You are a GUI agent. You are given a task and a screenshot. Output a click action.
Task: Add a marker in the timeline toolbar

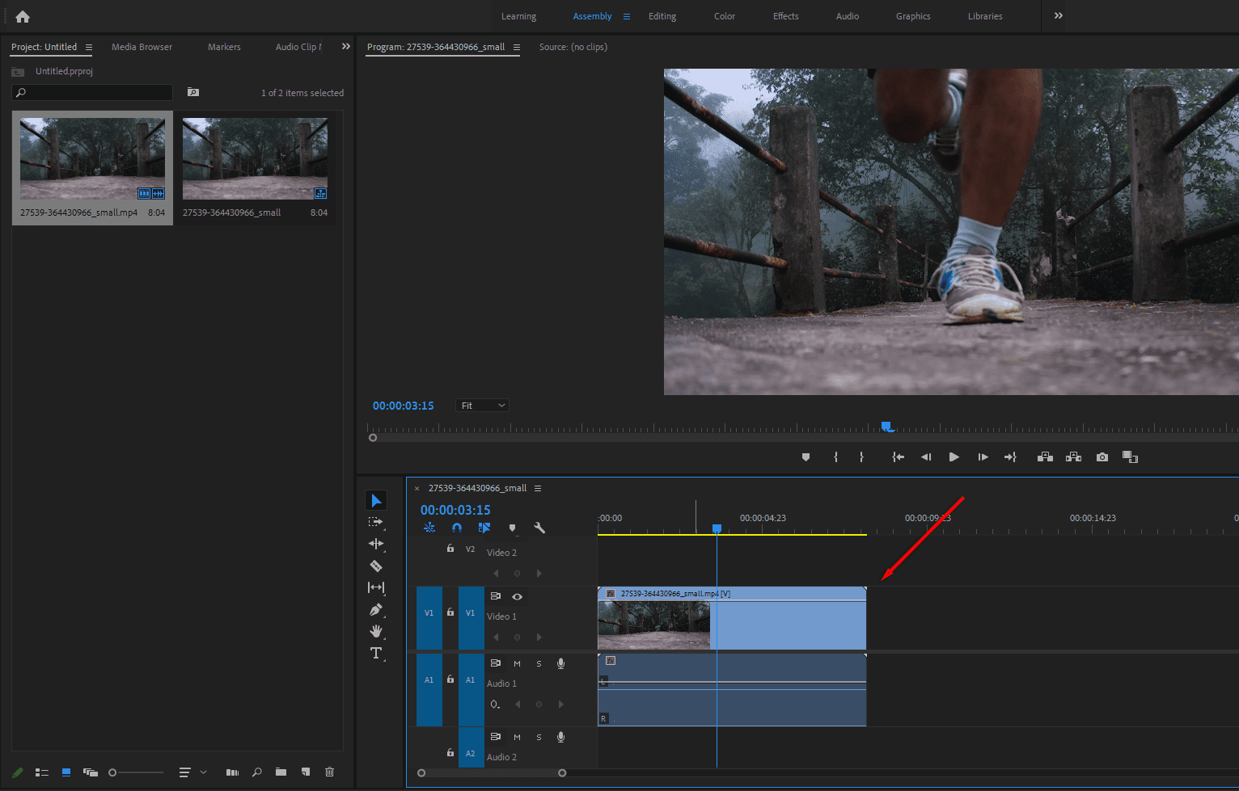click(512, 527)
